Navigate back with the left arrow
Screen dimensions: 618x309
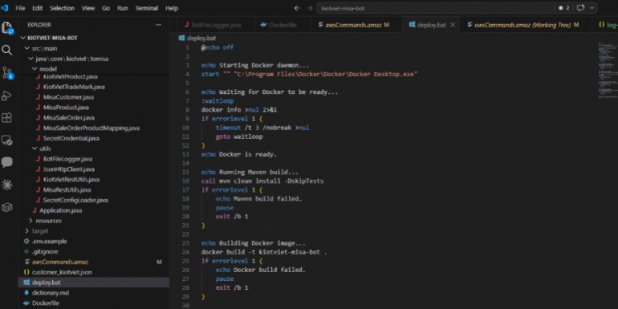297,8
